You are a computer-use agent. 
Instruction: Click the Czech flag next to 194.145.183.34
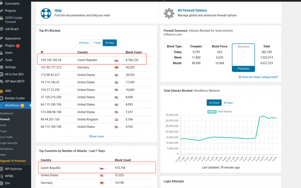116,60
